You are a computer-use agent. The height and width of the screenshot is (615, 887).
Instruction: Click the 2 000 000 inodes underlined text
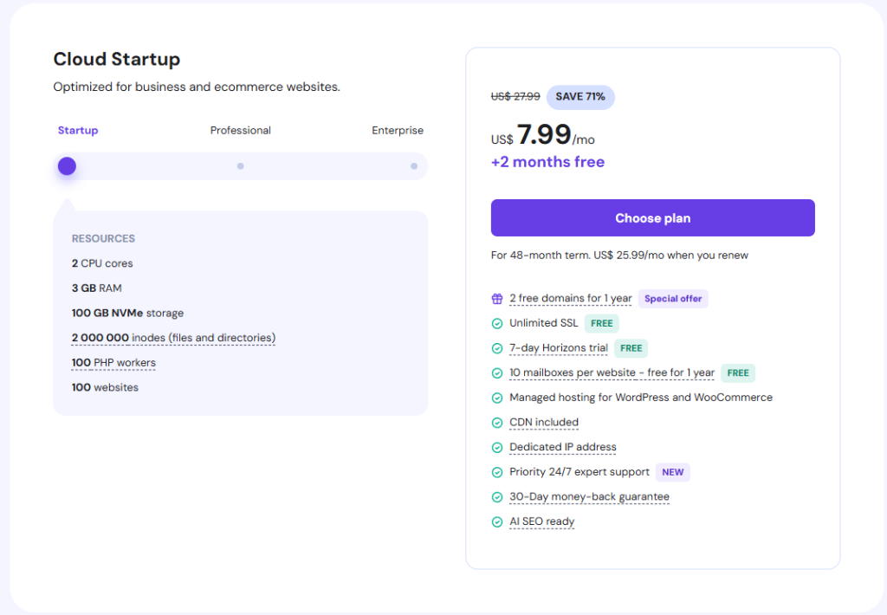tap(173, 338)
